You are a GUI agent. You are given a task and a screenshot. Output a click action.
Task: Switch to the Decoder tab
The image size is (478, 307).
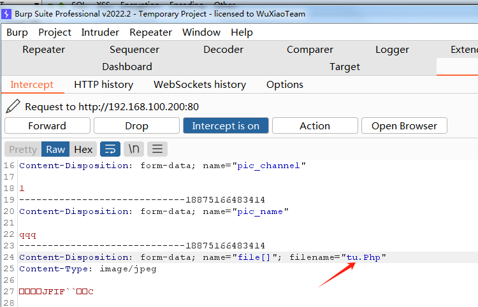click(224, 49)
